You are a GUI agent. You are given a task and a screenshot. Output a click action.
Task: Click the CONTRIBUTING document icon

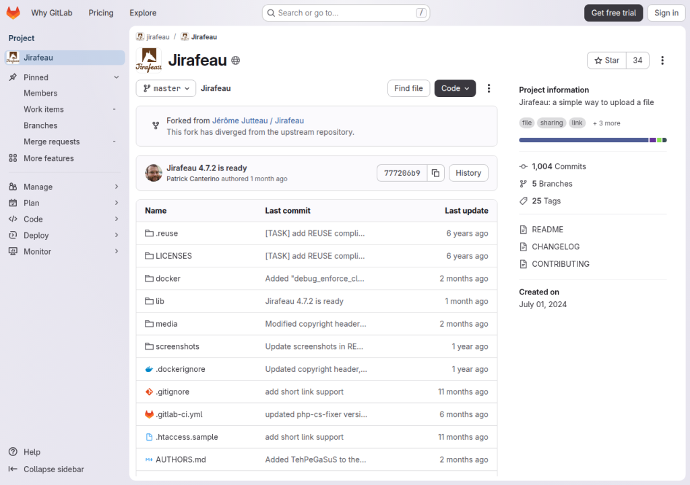523,264
